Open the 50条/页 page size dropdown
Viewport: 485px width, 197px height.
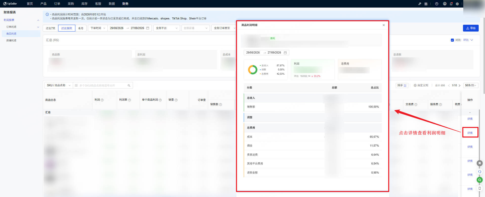471,86
